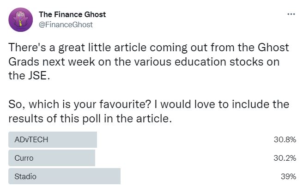The height and width of the screenshot is (187, 303).
Task: Click 'results of this poll' text
Action: click(55, 119)
